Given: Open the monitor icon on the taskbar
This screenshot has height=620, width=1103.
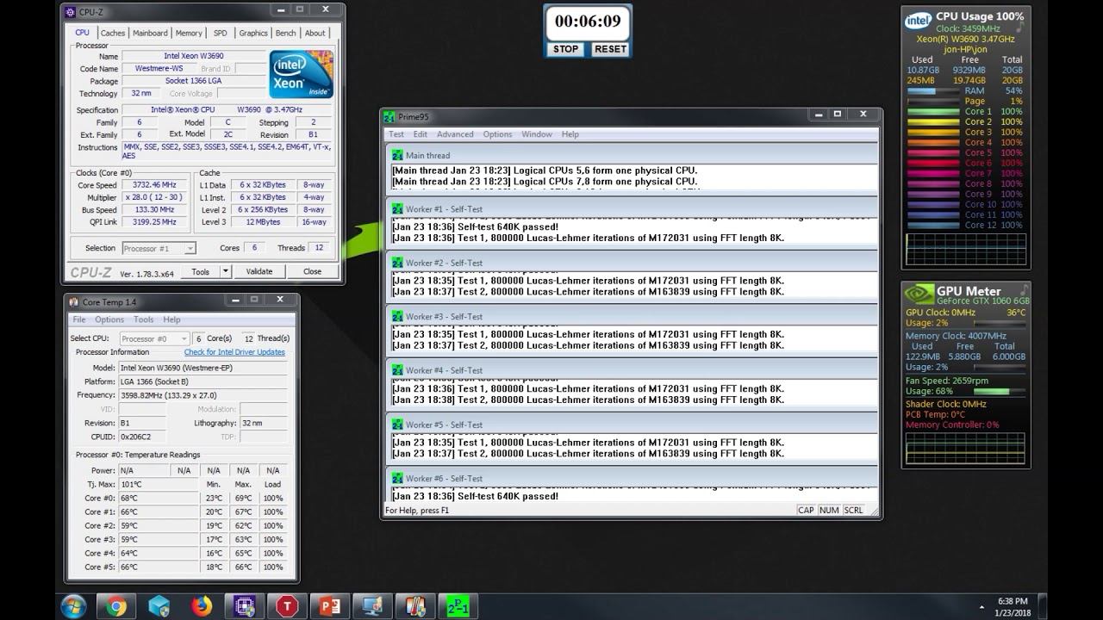Looking at the screenshot, I should pos(372,606).
